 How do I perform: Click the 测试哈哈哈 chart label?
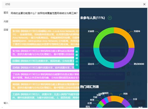click(x=139, y=64)
